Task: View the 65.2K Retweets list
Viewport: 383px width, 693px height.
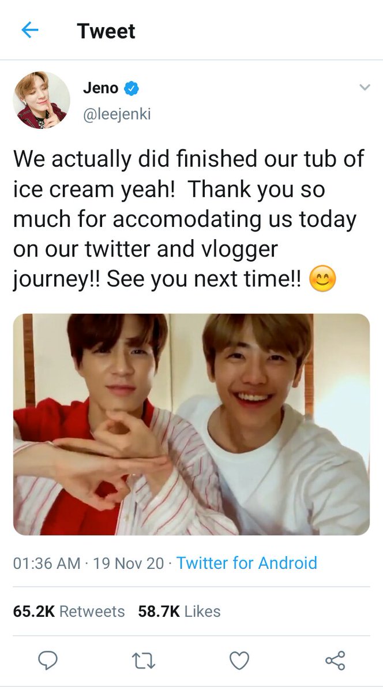Action: [x=69, y=612]
